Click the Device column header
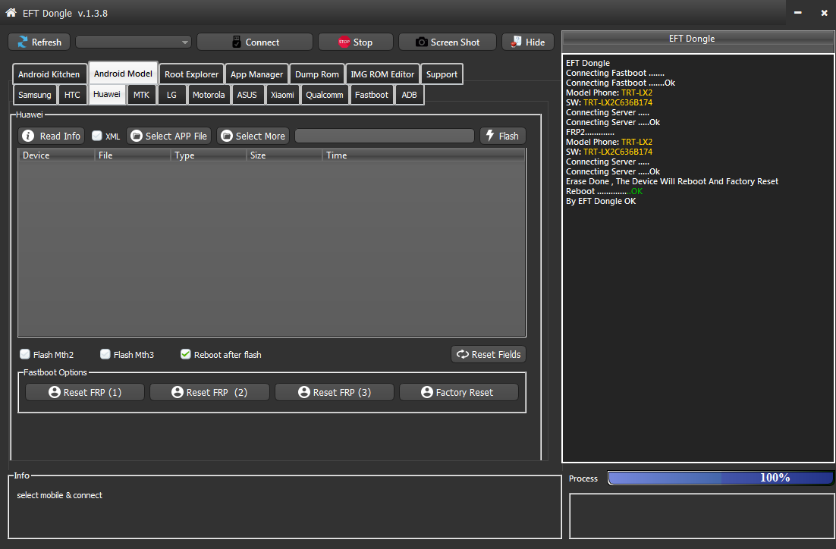836x549 pixels. [x=56, y=155]
